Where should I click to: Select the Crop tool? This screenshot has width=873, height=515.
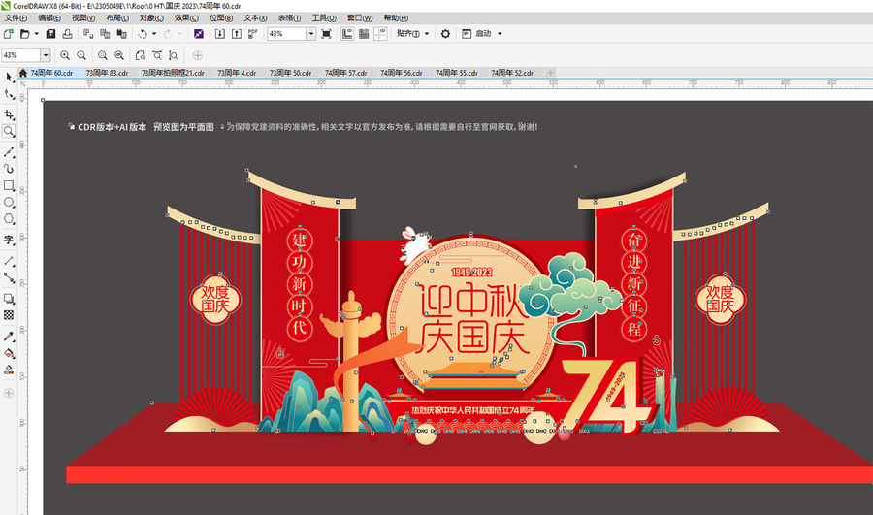pos(9,114)
